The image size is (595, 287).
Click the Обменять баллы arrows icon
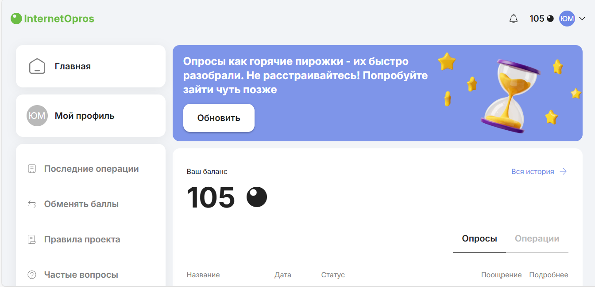point(32,204)
